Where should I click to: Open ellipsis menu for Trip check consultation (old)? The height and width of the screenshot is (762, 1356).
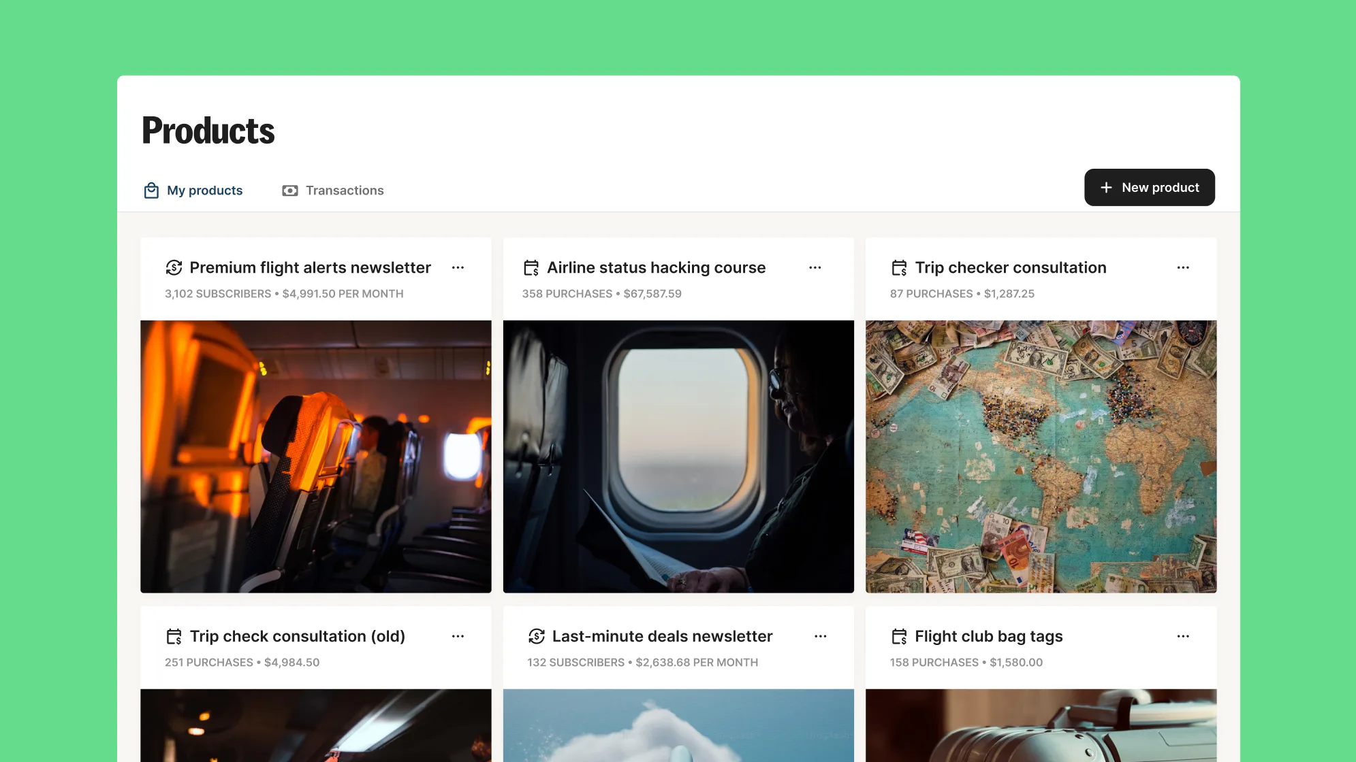pyautogui.click(x=458, y=637)
